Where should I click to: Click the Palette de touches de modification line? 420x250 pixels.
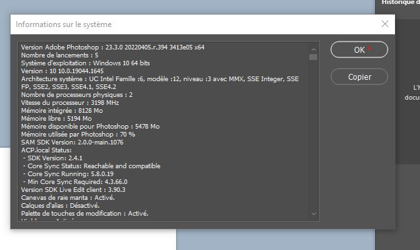tap(84, 214)
